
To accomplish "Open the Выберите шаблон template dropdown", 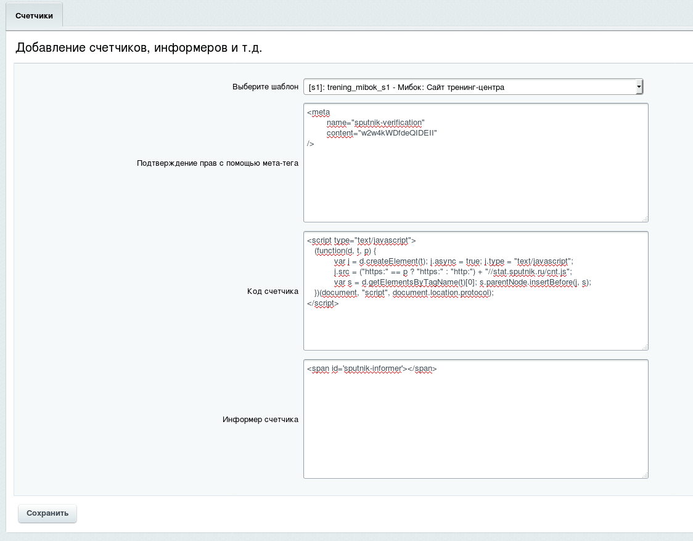I will pyautogui.click(x=473, y=87).
